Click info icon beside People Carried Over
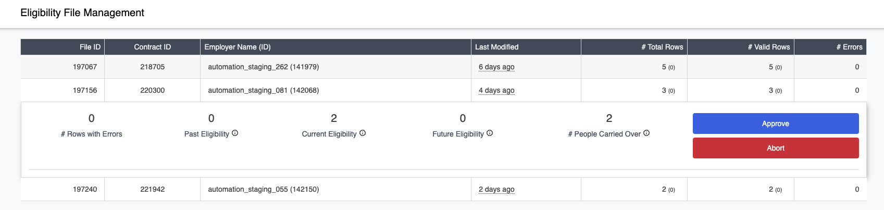This screenshot has height=210, width=884. (x=646, y=133)
